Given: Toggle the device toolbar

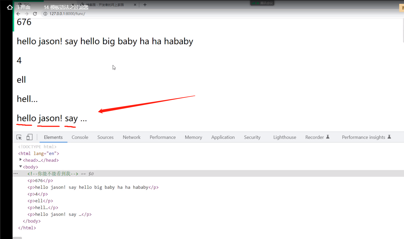Looking at the screenshot, I should coord(30,137).
